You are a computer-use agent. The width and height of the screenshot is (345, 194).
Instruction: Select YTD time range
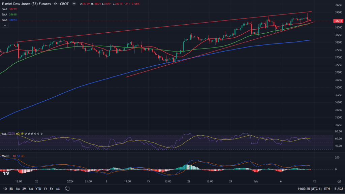(38, 189)
